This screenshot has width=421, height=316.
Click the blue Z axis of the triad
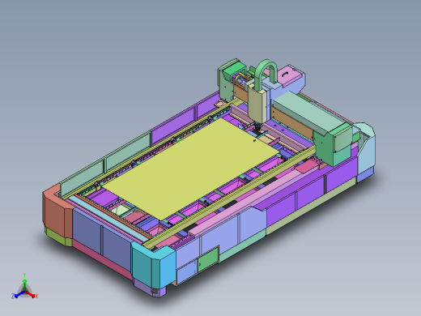click(x=18, y=295)
